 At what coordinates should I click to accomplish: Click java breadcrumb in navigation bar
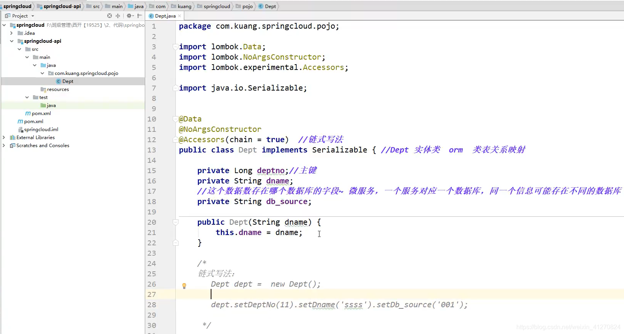(136, 6)
